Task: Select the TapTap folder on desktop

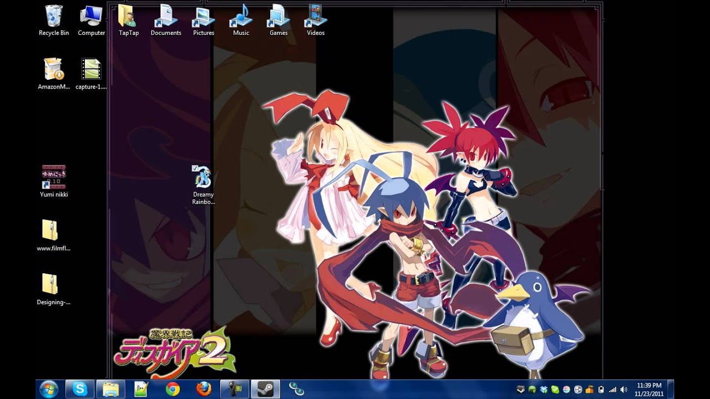Action: 128,17
